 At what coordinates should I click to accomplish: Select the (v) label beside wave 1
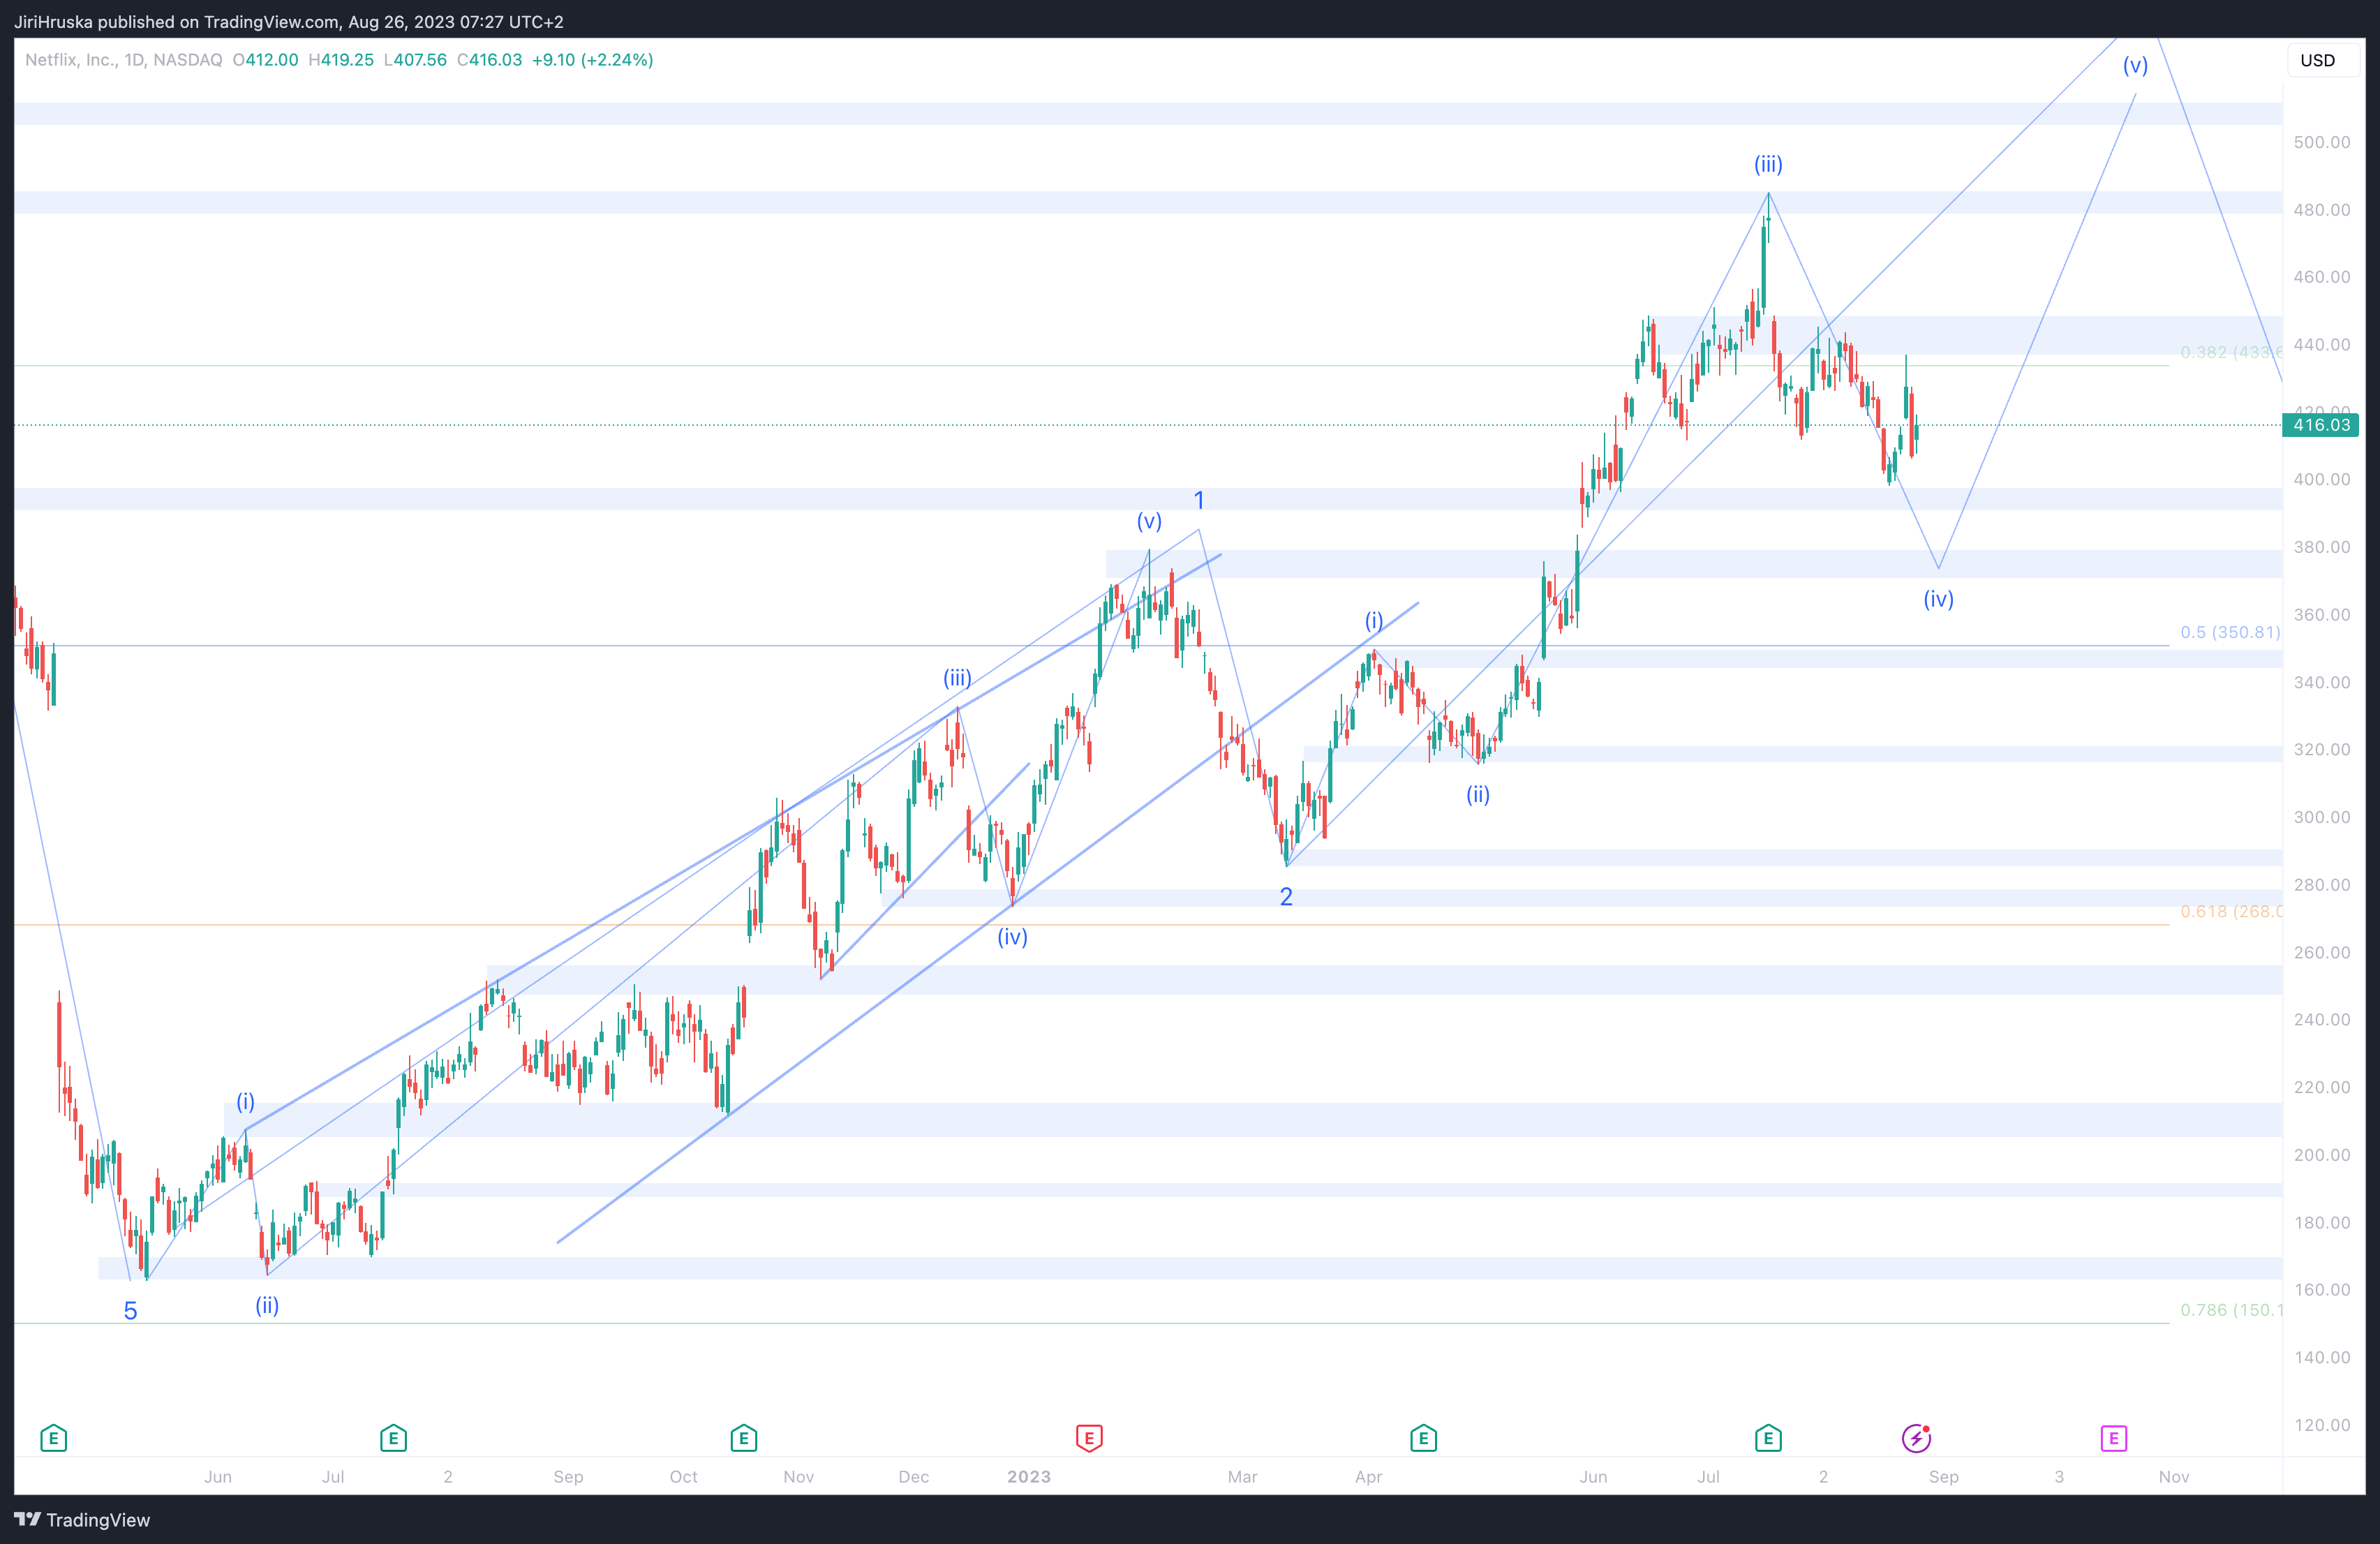(x=1149, y=521)
